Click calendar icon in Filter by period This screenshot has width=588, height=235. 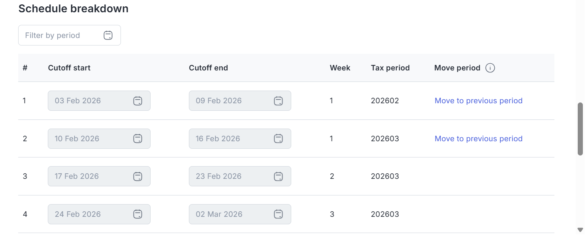[108, 35]
